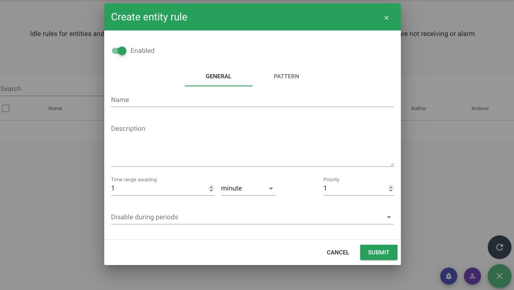Open the minute dropdown caret arrow

[x=271, y=188]
